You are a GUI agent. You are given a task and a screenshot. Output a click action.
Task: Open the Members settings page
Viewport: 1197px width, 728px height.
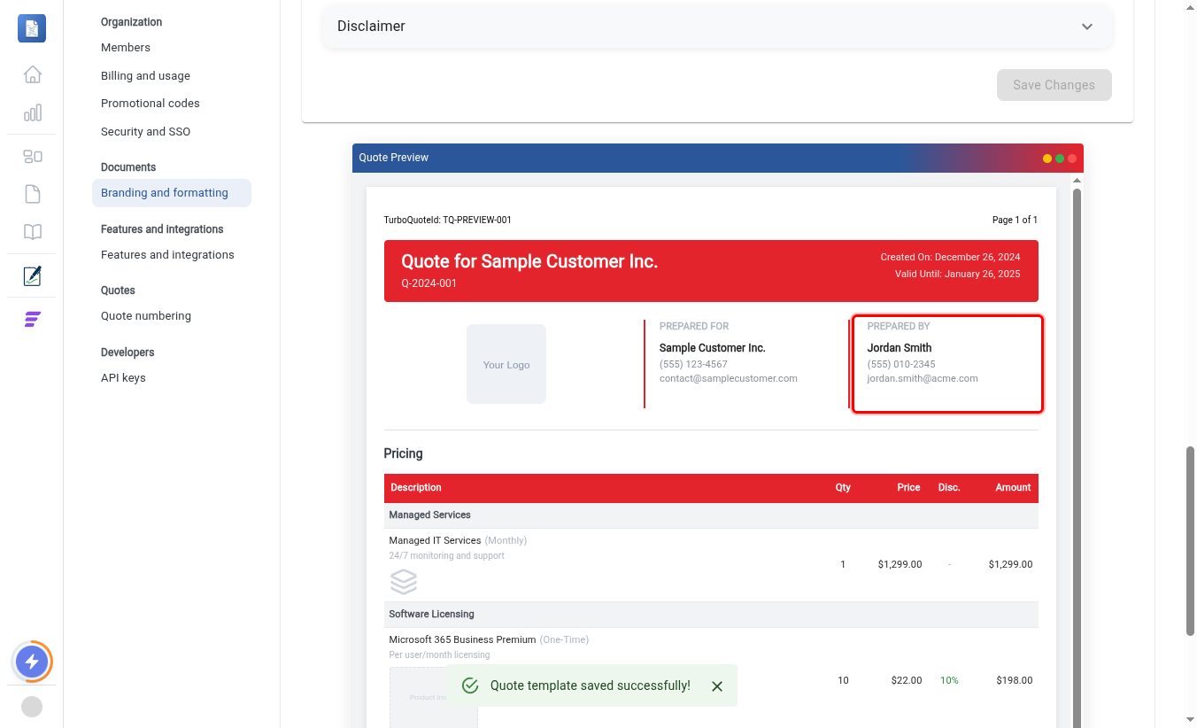click(x=126, y=48)
